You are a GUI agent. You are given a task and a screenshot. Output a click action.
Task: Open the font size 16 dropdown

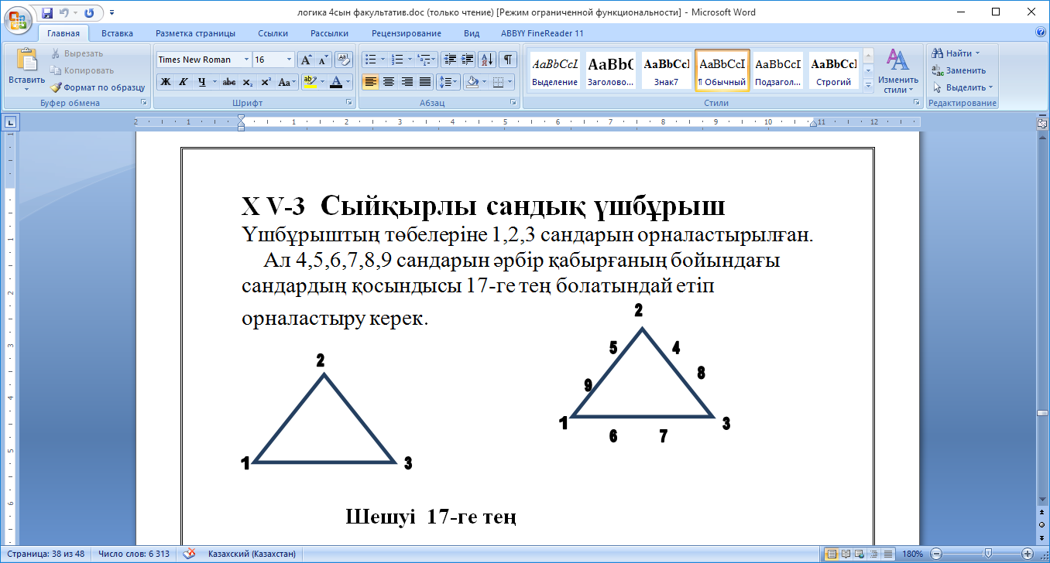tap(290, 60)
